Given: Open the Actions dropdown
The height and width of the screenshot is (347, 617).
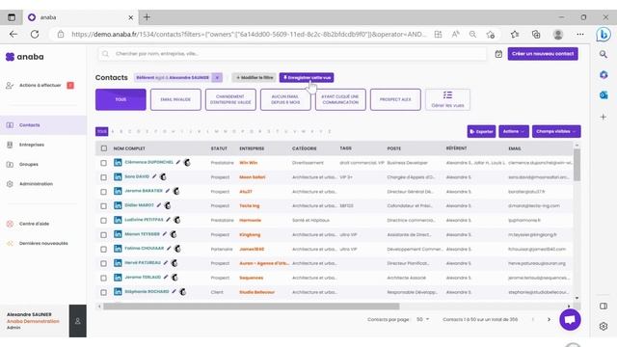Looking at the screenshot, I should 514,131.
